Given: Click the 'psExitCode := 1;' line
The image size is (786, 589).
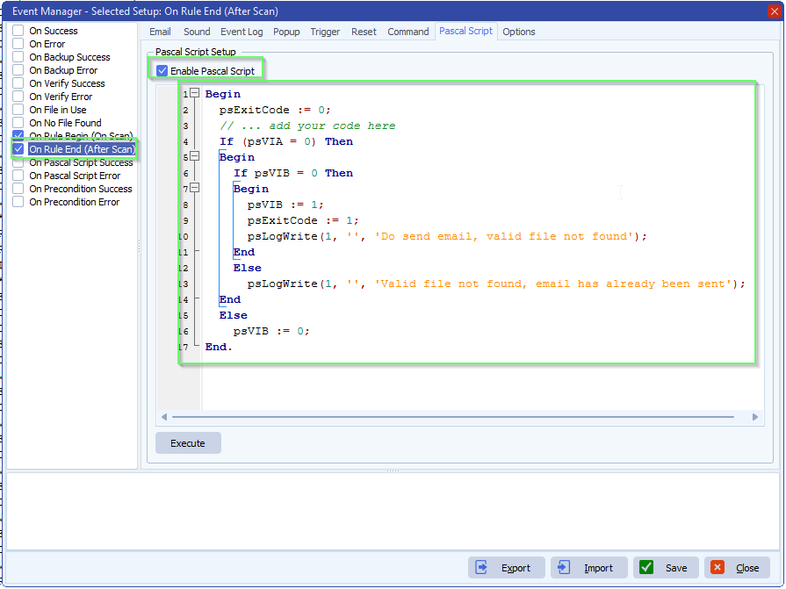Looking at the screenshot, I should (303, 220).
